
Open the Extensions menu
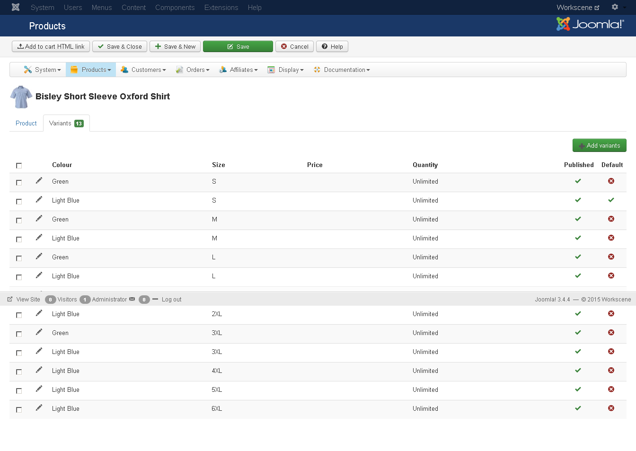pyautogui.click(x=221, y=8)
